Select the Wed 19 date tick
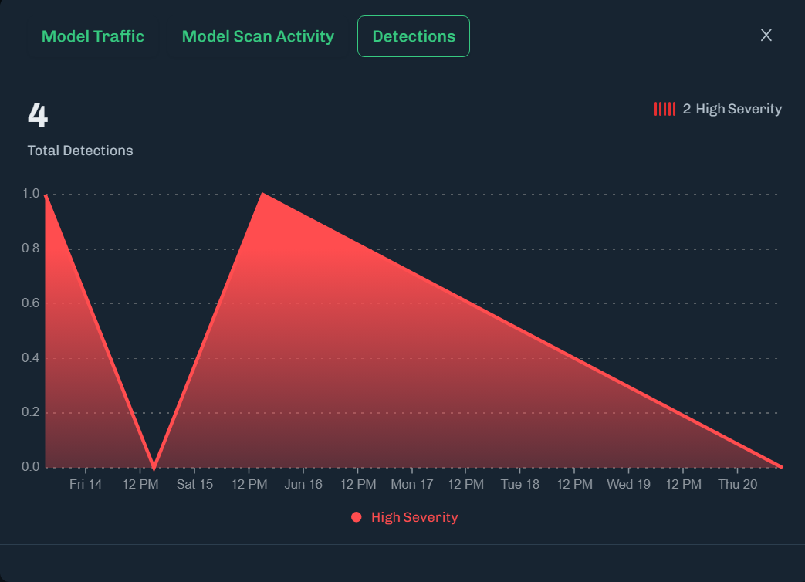Screen dimensions: 805x582 coord(629,485)
